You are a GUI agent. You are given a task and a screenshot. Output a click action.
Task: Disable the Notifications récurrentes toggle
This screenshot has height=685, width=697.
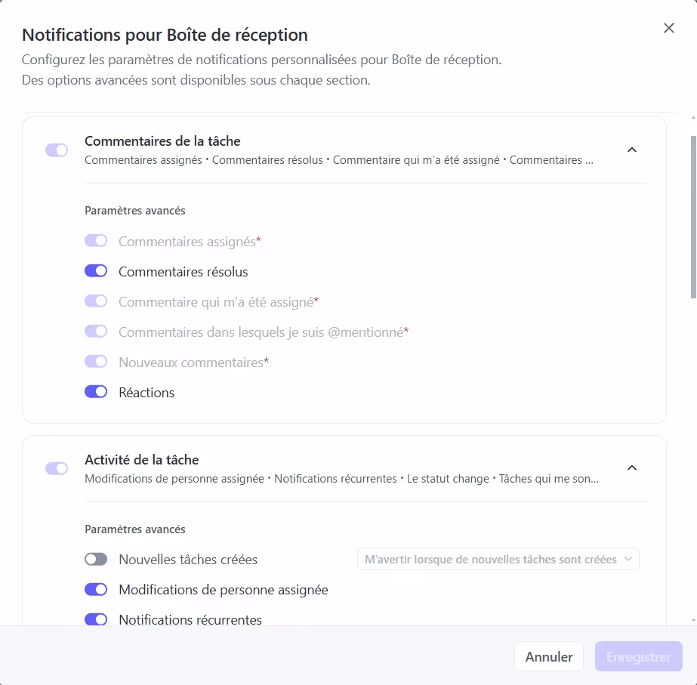96,619
